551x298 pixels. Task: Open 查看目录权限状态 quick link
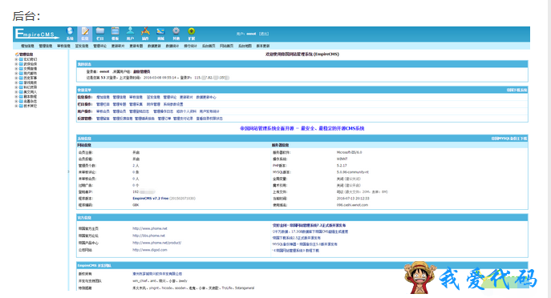tap(209, 119)
